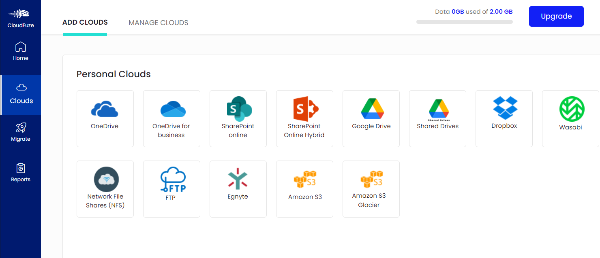This screenshot has height=258, width=600.
Task: Click the 'Data 0GB used of 2.00 GB' text
Action: pos(474,12)
